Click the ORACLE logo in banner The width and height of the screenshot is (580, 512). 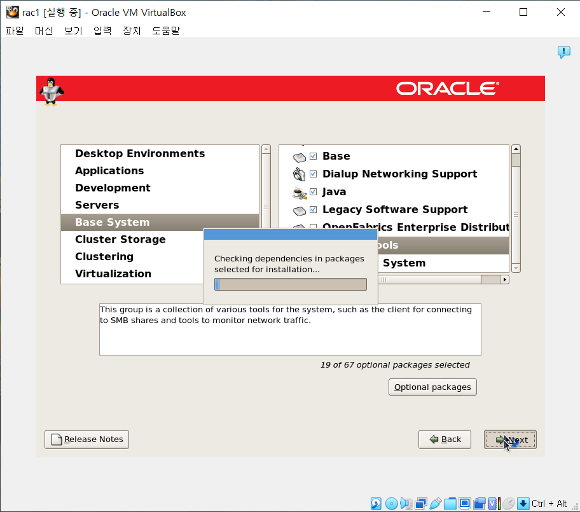pos(448,88)
